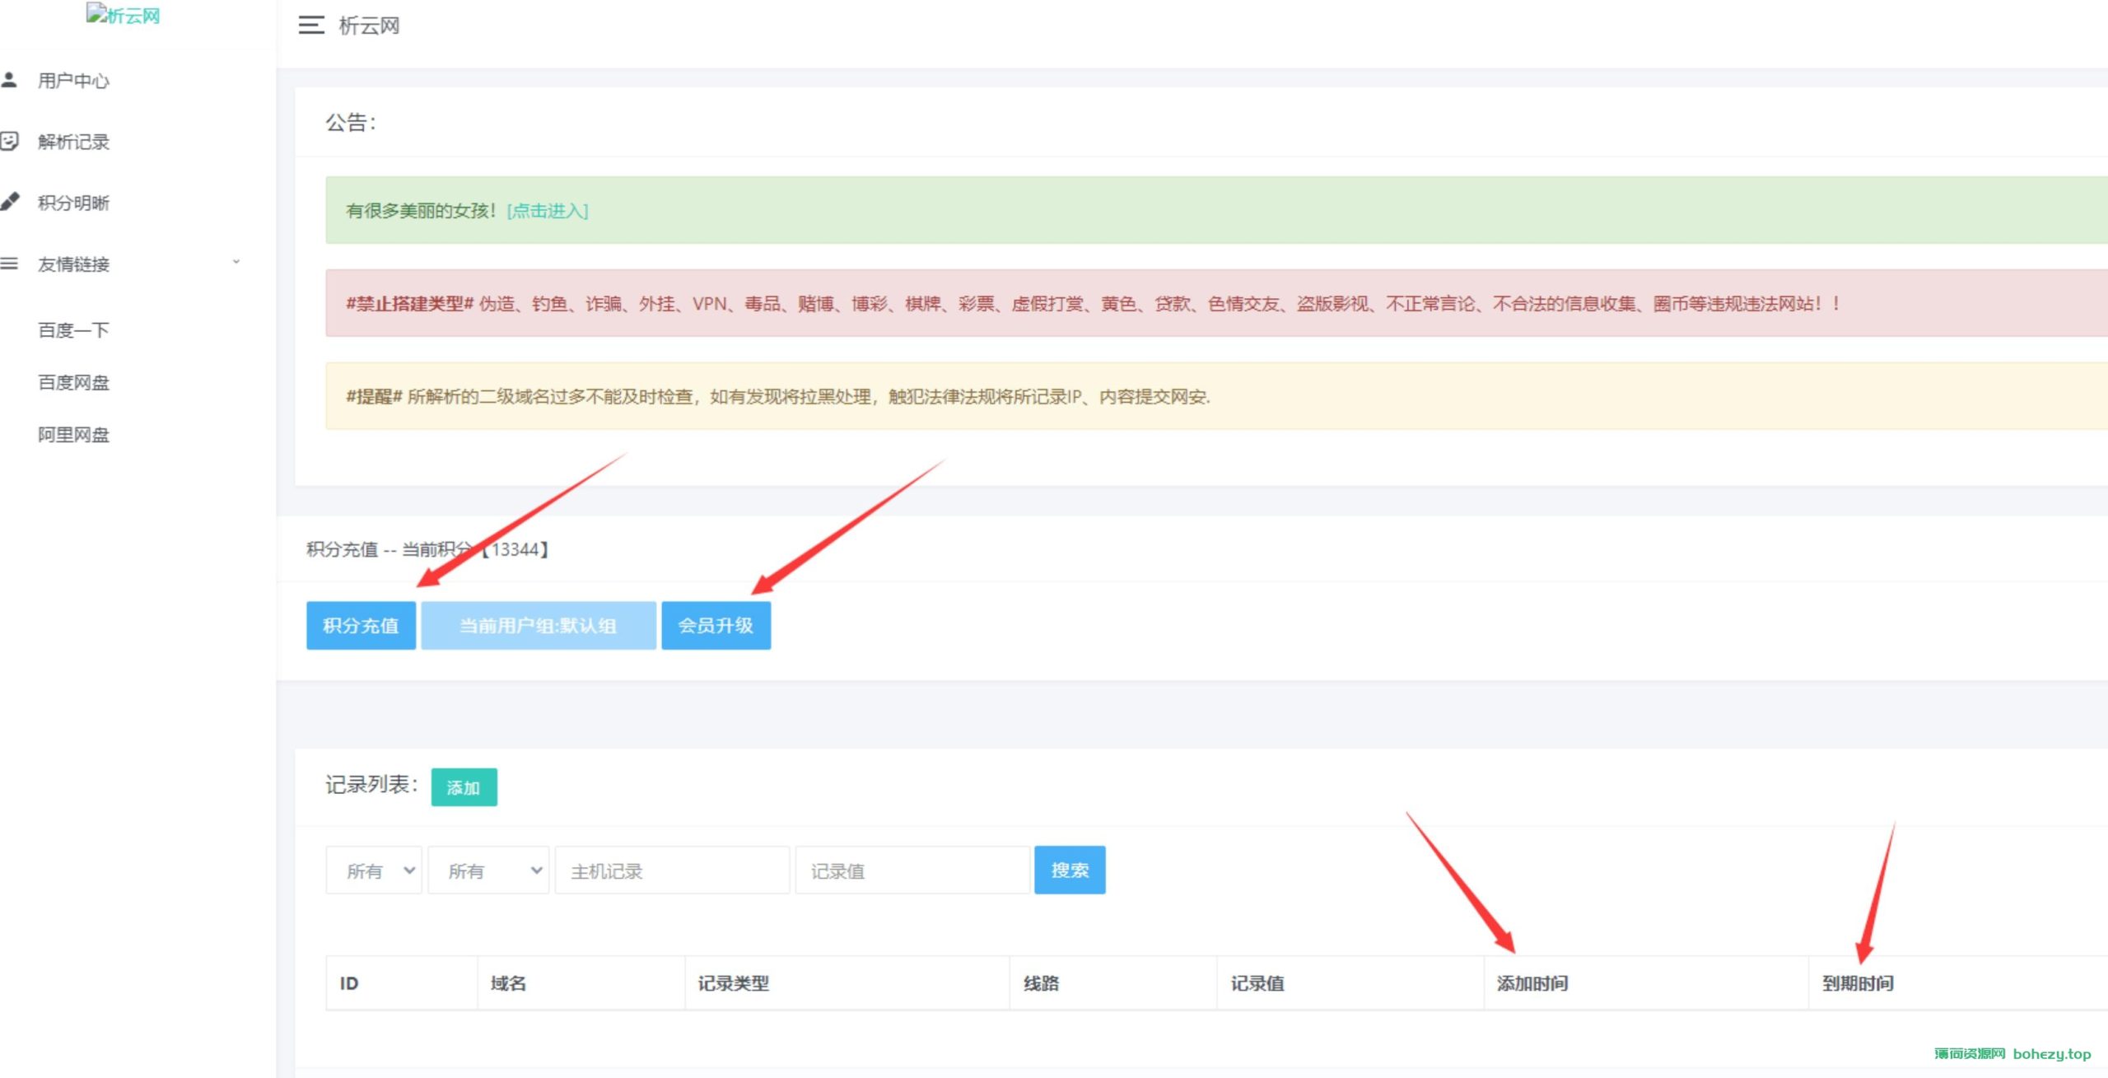Click the #提醒# yellow notice text
This screenshot has height=1078, width=2108.
pyautogui.click(x=778, y=397)
